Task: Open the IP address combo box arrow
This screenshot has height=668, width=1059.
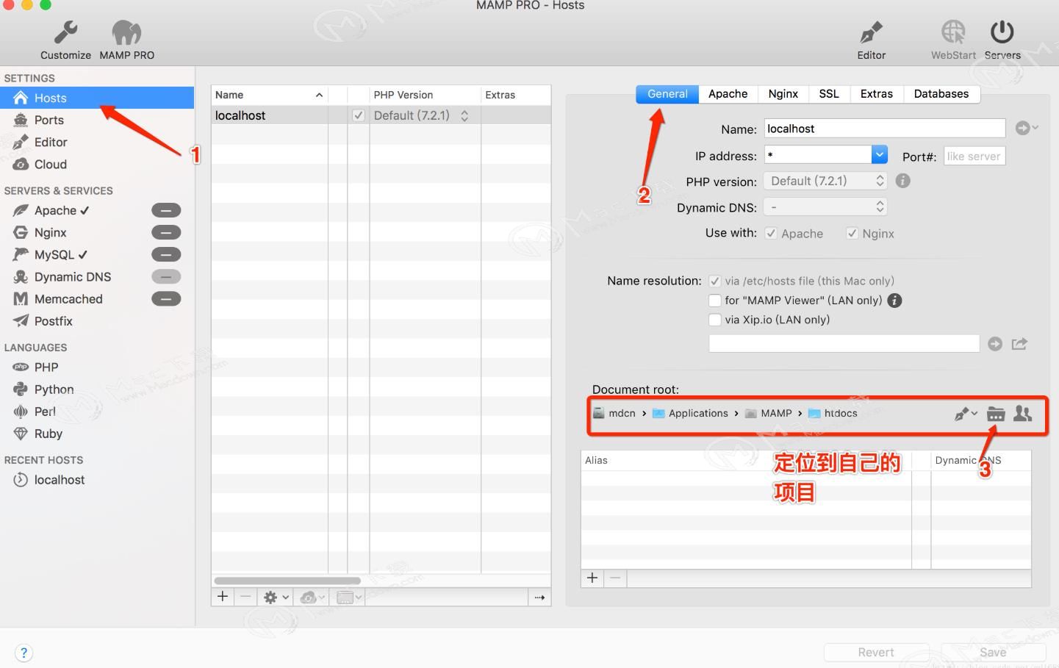Action: pos(880,154)
